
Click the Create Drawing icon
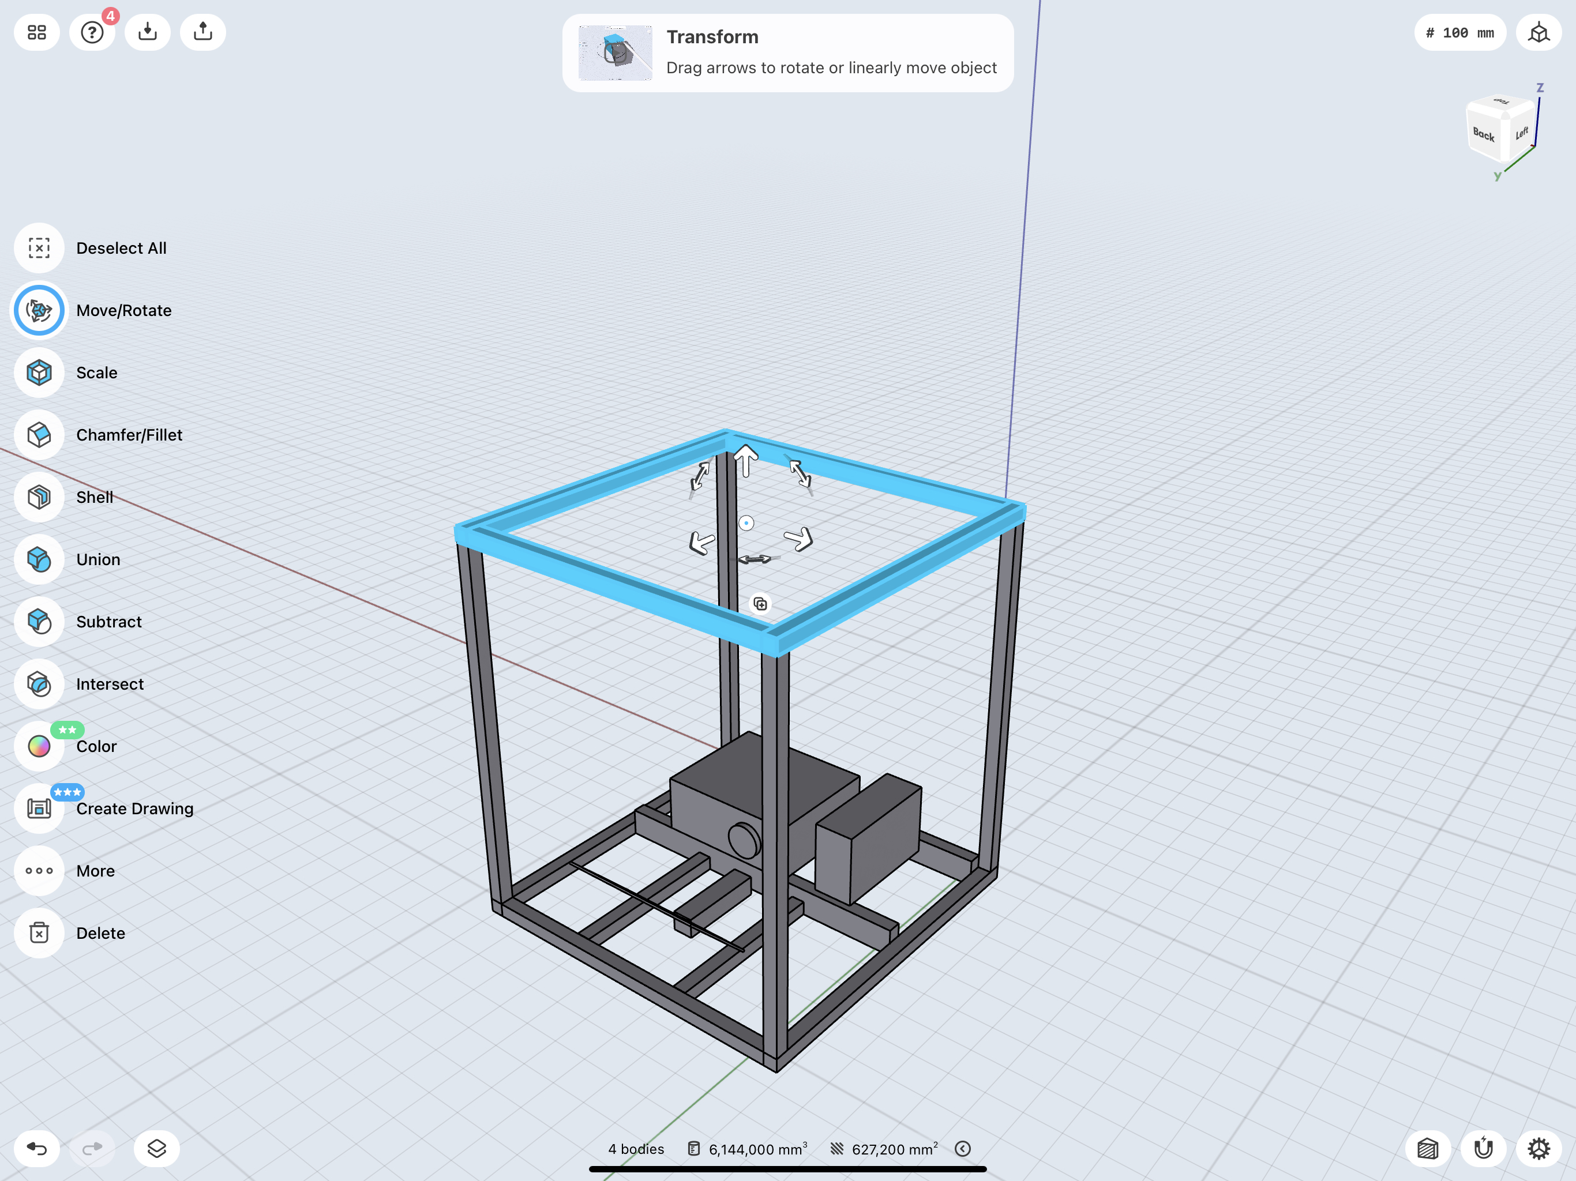39,808
